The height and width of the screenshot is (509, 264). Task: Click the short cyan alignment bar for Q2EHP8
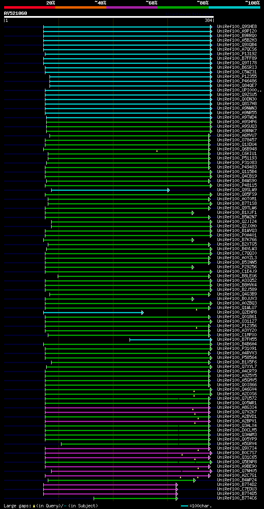(93, 312)
